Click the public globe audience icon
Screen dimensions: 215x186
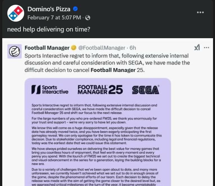(x=88, y=18)
